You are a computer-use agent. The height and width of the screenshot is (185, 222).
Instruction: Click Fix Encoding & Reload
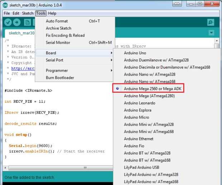(x=74, y=35)
